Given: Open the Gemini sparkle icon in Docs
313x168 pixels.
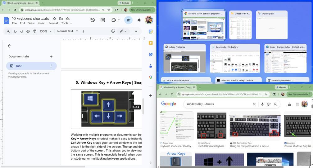Looking at the screenshot, I should point(139,20).
